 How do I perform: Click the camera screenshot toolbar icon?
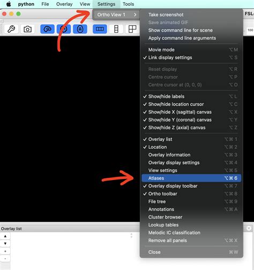(27, 29)
